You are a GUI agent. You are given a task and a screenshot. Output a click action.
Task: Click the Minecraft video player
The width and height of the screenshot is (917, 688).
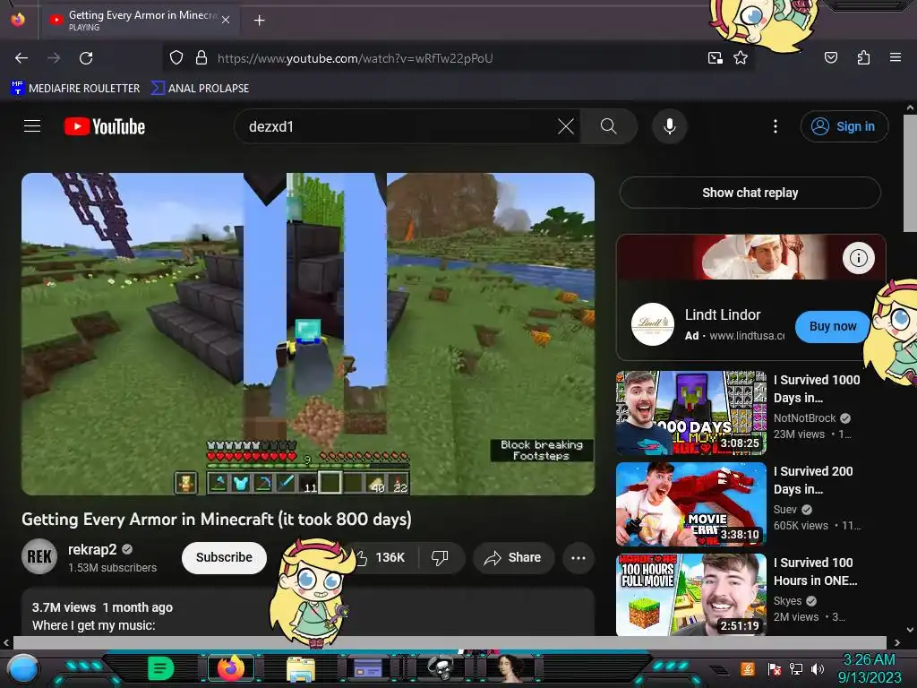(x=308, y=334)
